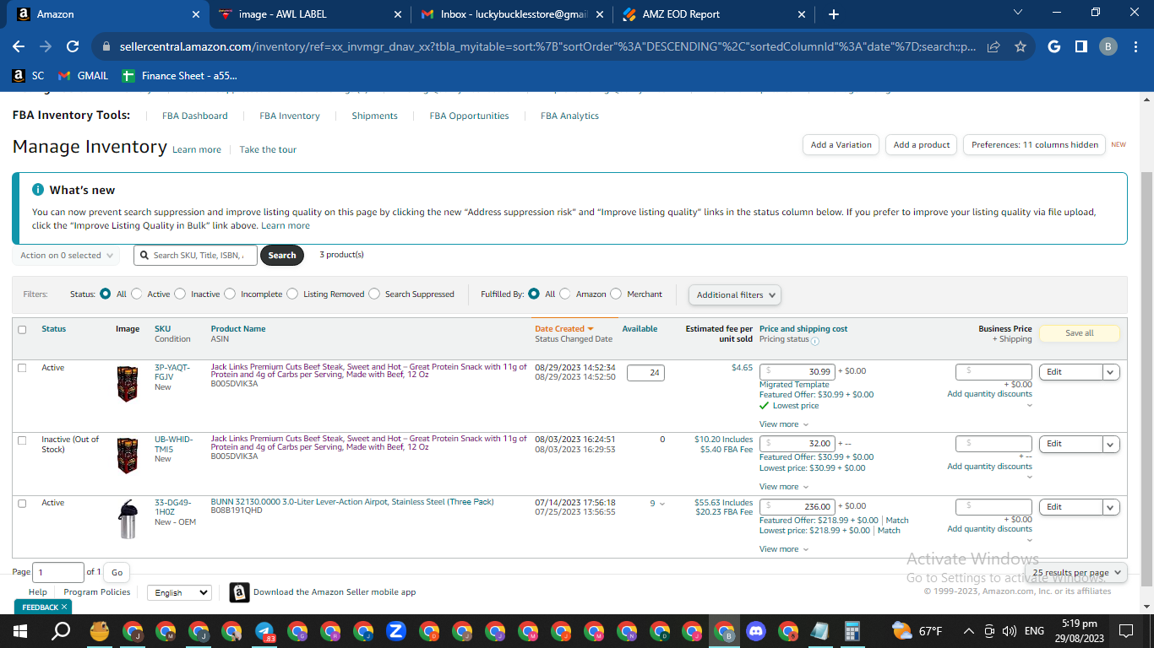Open the Chrome side panel

[1081, 47]
